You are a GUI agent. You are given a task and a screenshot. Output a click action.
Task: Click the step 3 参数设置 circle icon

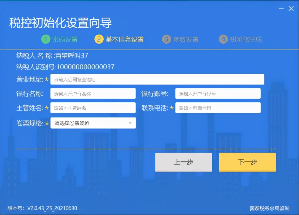(x=166, y=39)
